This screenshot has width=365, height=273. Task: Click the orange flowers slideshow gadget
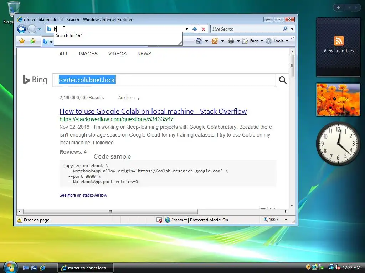click(x=338, y=100)
